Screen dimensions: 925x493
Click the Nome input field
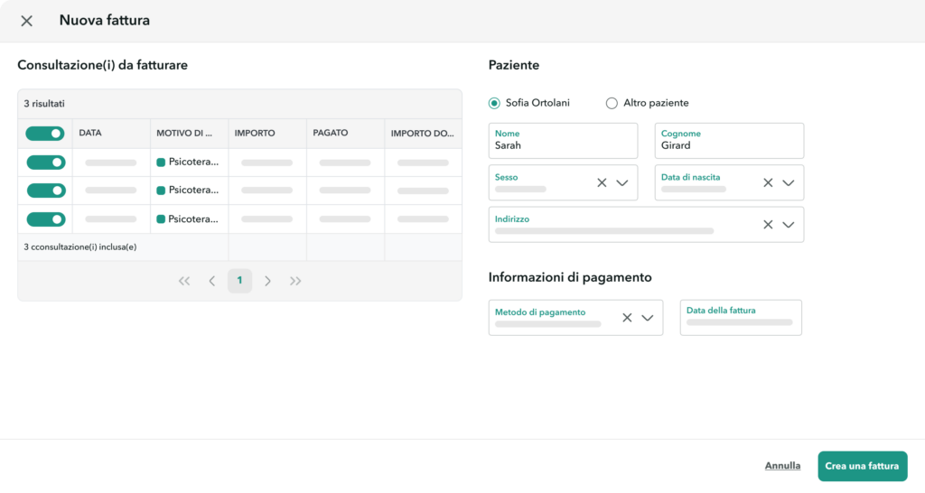(563, 141)
